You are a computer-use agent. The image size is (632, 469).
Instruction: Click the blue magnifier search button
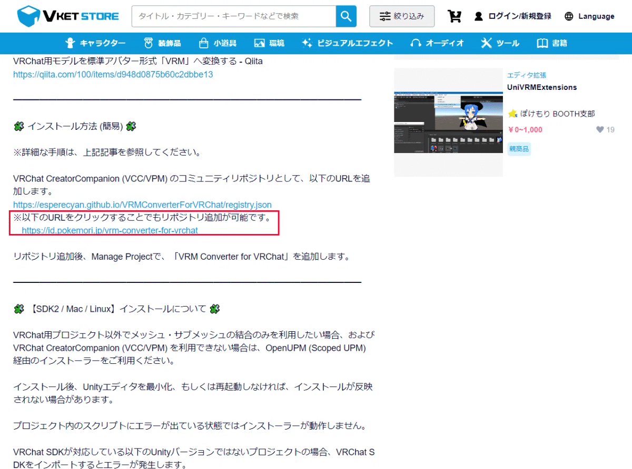click(x=346, y=16)
